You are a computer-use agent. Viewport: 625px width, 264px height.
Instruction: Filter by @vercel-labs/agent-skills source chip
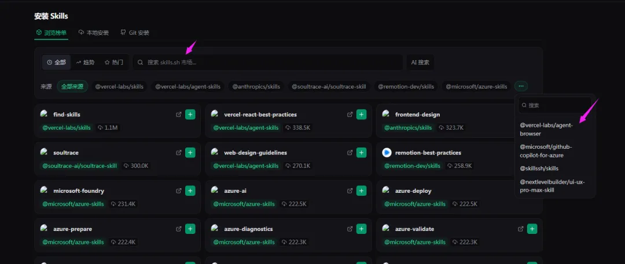pyautogui.click(x=187, y=86)
